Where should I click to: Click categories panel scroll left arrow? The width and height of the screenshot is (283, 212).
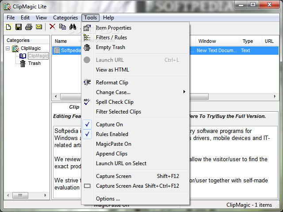tap(8, 195)
